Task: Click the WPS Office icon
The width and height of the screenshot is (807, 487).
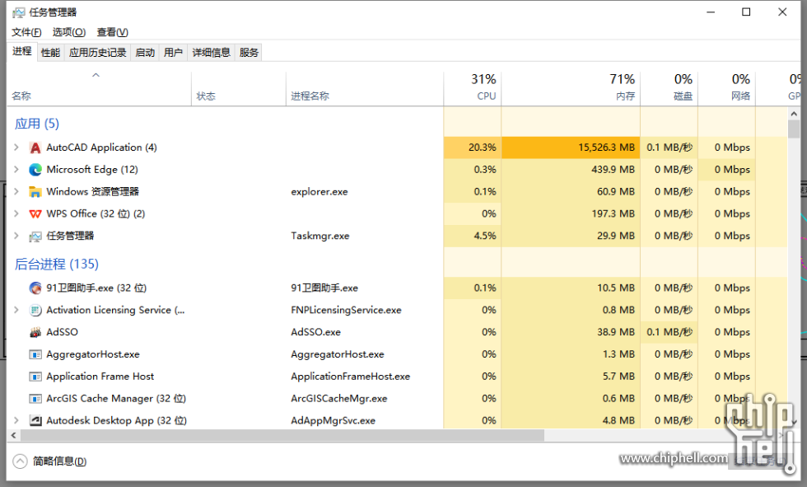Action: pos(35,214)
